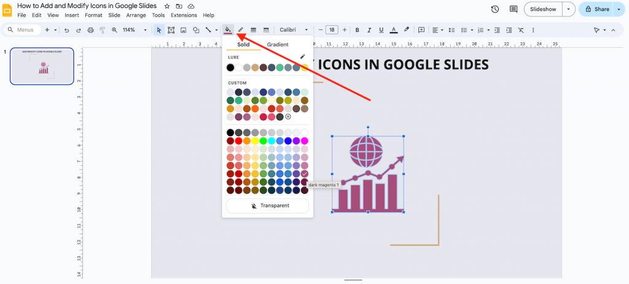This screenshot has width=629, height=284.
Task: Open version history clock icon
Action: point(495,9)
